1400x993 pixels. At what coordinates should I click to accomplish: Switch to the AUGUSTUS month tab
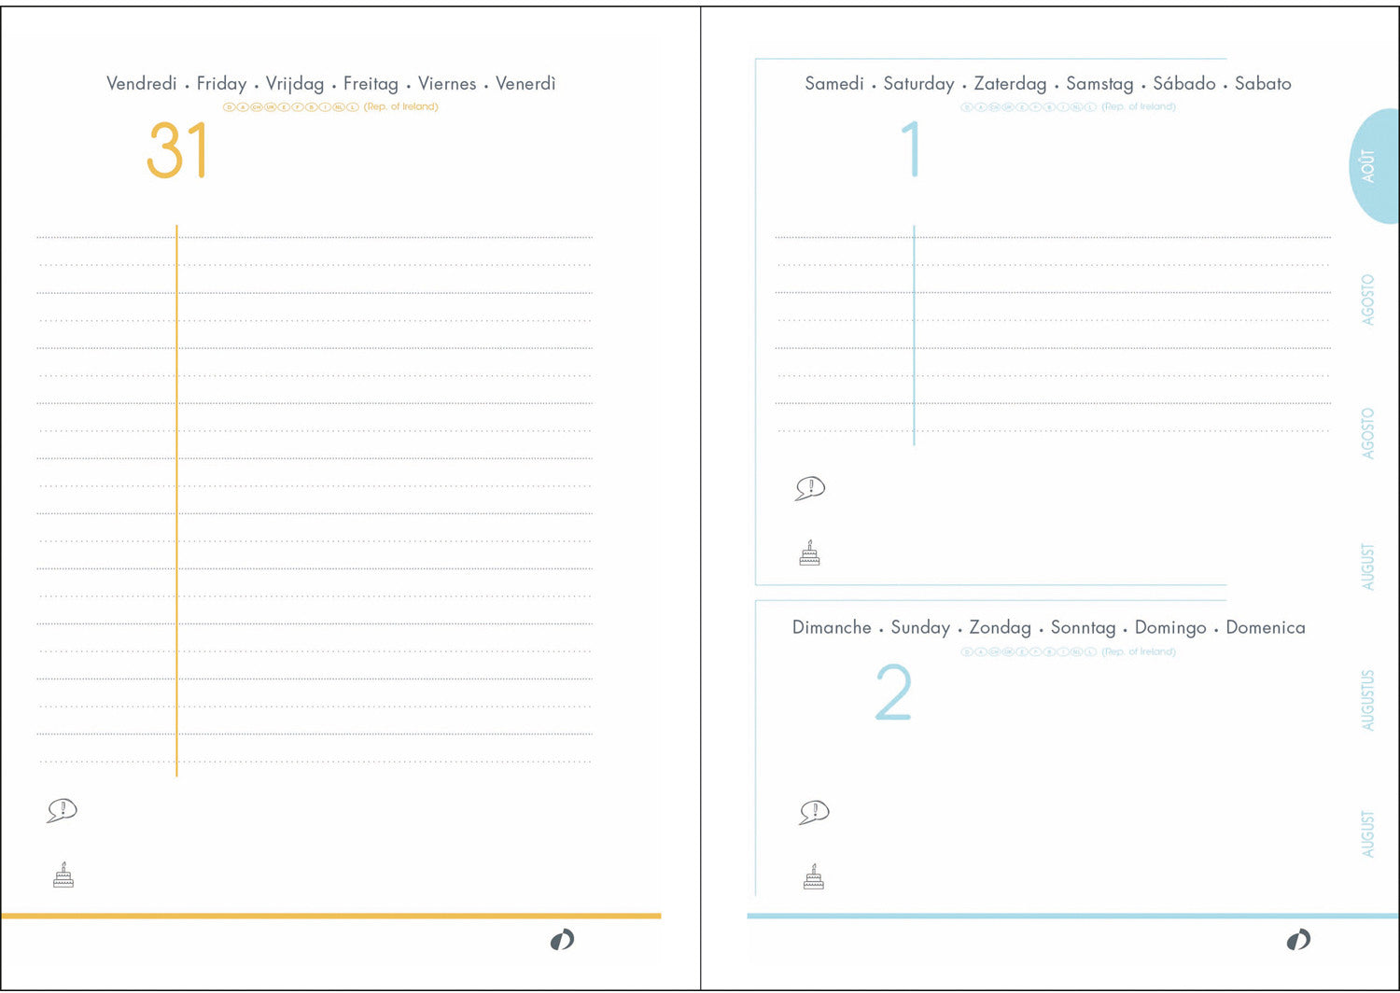pos(1367,700)
